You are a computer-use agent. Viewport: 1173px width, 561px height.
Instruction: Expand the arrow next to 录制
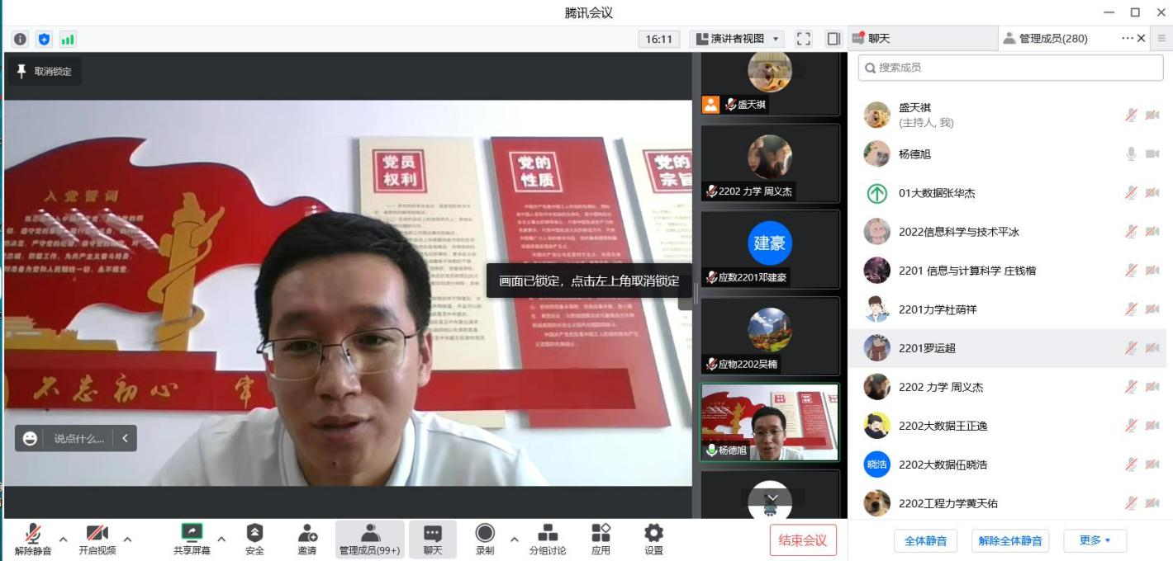tap(514, 540)
